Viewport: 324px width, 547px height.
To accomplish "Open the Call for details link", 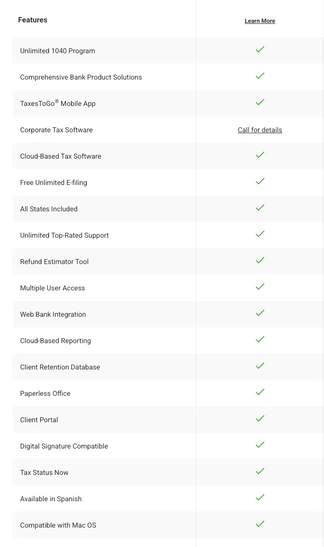I will [259, 130].
